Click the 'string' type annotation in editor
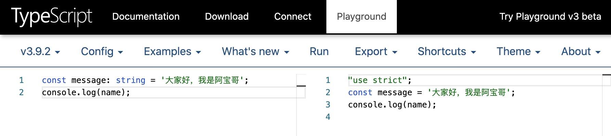The image size is (611, 136). point(130,80)
